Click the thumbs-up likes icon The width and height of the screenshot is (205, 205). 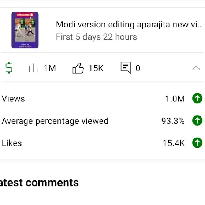pyautogui.click(x=78, y=68)
